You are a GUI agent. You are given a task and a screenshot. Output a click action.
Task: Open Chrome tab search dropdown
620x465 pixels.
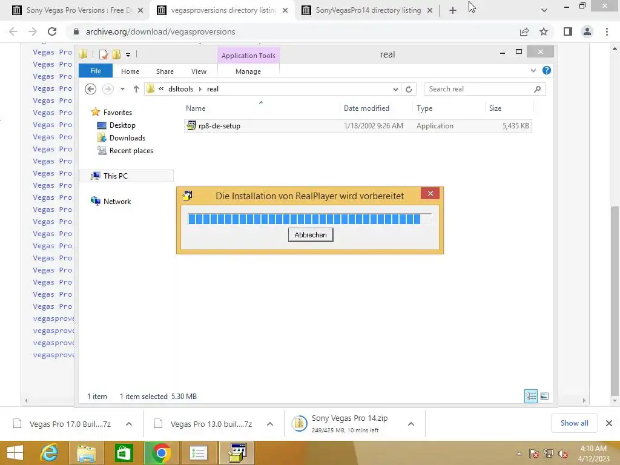click(544, 11)
